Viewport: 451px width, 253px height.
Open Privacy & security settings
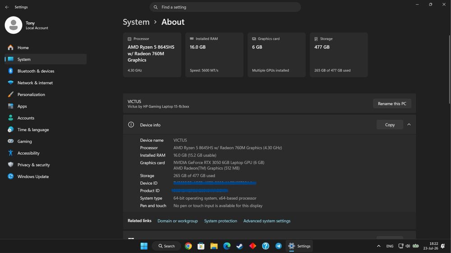(46, 165)
